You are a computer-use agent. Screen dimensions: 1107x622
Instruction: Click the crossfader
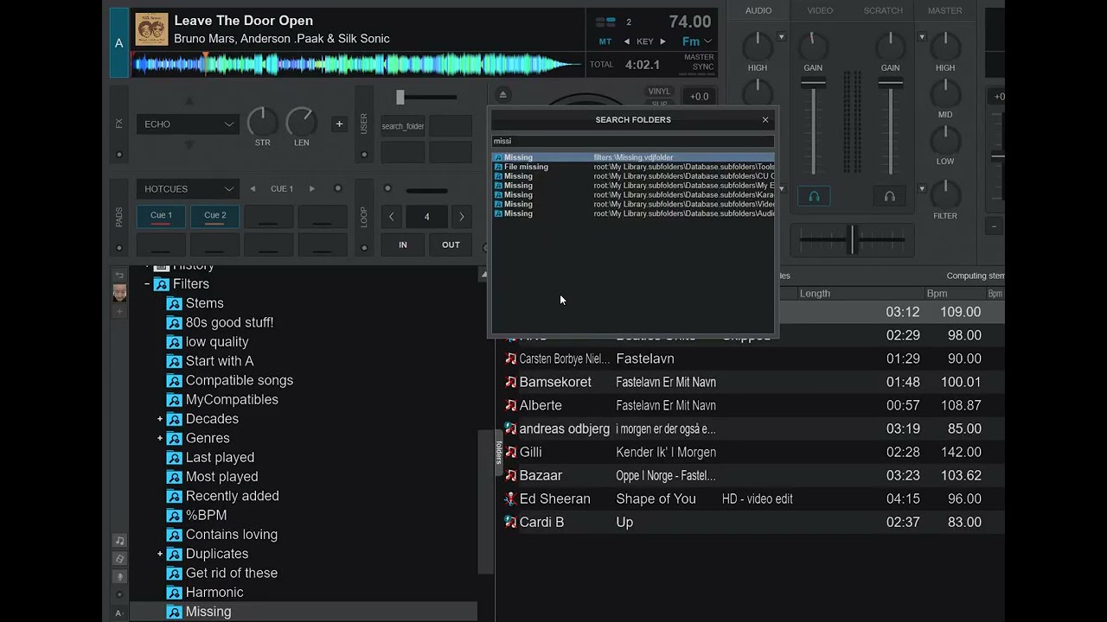point(853,239)
